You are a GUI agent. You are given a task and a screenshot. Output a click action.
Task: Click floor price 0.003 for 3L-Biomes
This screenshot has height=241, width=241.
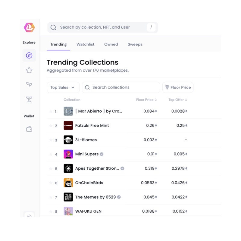pyautogui.click(x=150, y=140)
